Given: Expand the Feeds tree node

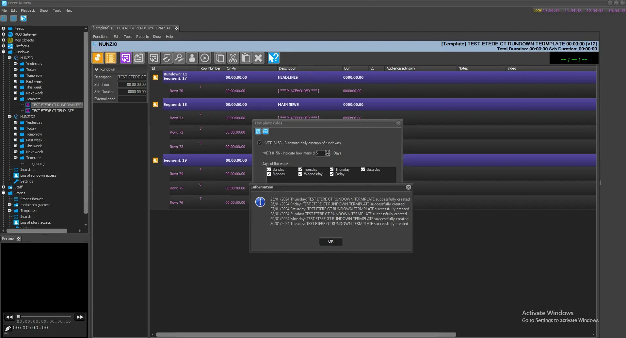Looking at the screenshot, I should (4, 28).
